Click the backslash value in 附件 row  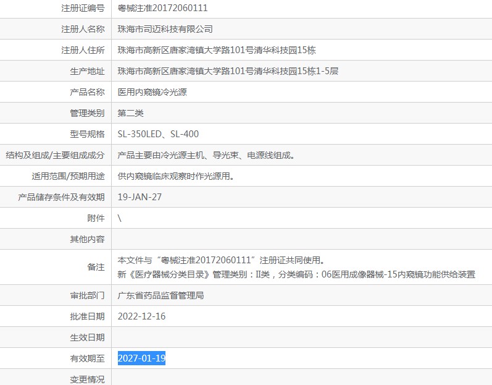[x=120, y=218]
